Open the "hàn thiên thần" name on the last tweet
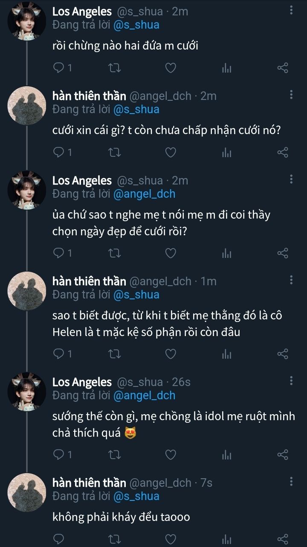307x547 pixels. (x=89, y=483)
